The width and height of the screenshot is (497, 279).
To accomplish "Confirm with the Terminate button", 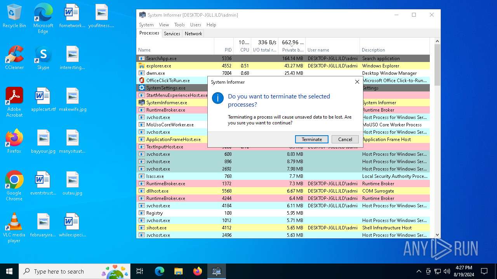I will click(311, 139).
